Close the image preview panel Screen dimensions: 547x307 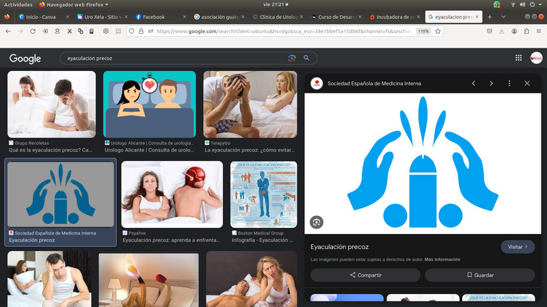coord(527,83)
